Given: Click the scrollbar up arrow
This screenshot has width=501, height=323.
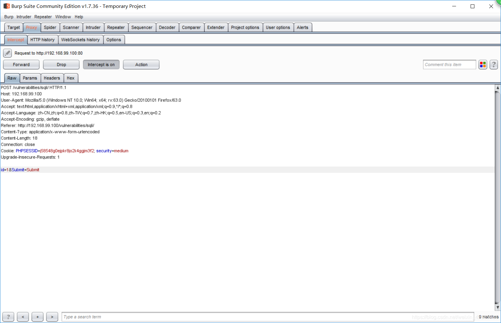Looking at the screenshot, I should 498,88.
